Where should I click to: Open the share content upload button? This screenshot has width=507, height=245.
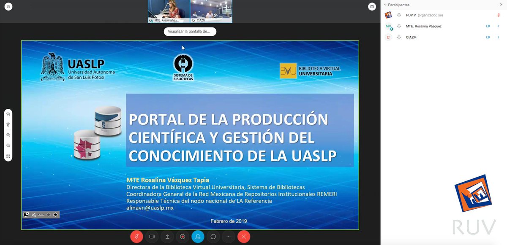pos(167,237)
